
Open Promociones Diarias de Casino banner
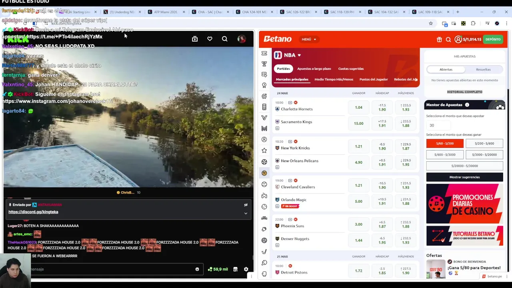coord(464,204)
